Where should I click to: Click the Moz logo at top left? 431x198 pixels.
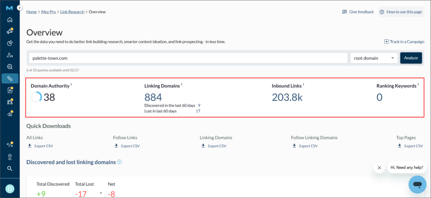click(x=9, y=8)
